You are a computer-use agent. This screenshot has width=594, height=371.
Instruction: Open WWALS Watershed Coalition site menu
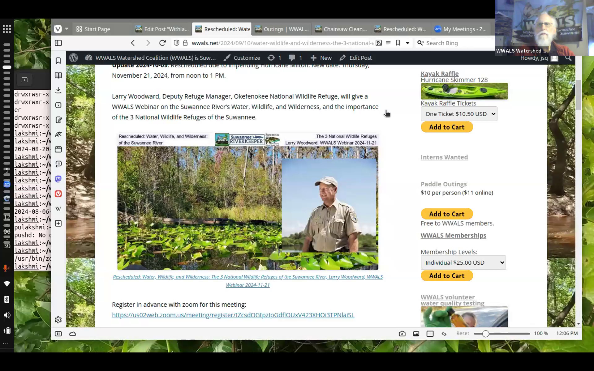pyautogui.click(x=150, y=58)
